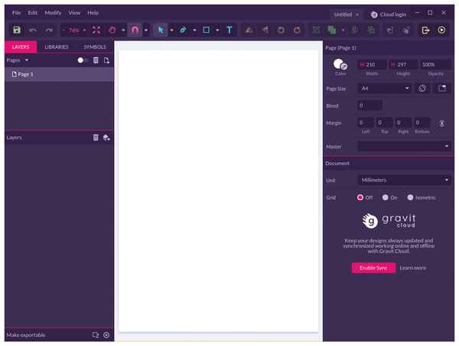
Task: Rotate clockwise icon
Action: (297, 30)
